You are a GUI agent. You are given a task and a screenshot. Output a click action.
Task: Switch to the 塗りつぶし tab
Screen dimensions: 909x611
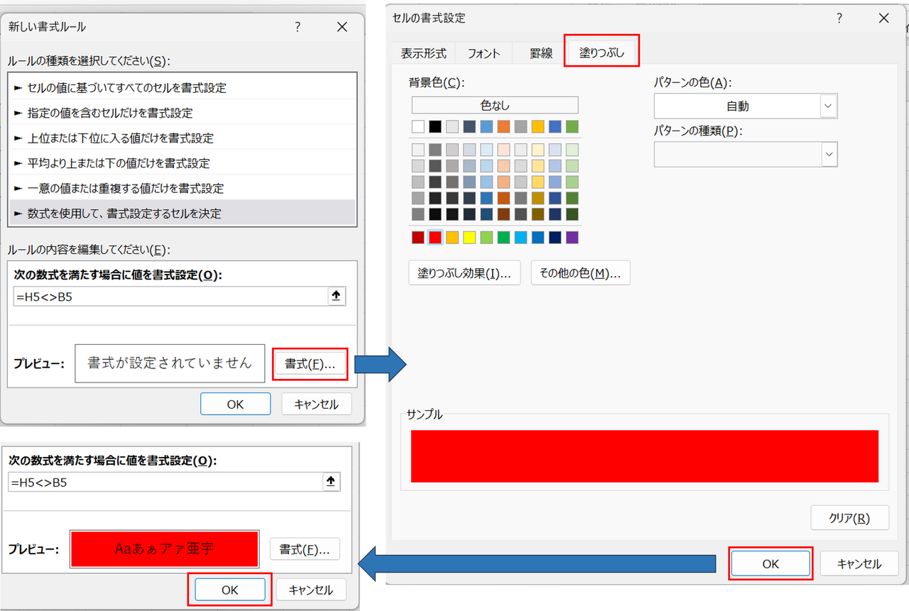pos(602,53)
